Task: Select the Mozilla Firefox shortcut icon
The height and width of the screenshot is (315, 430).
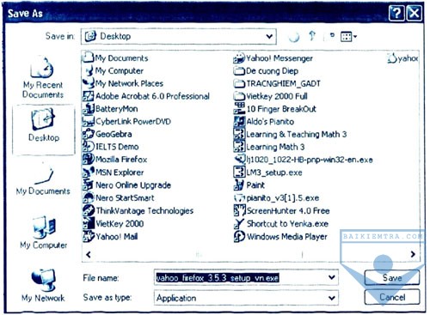Action: click(89, 159)
